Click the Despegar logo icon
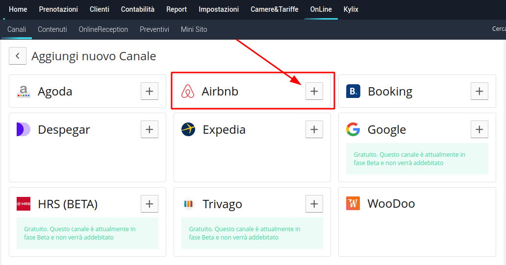The height and width of the screenshot is (265, 506). (x=24, y=129)
